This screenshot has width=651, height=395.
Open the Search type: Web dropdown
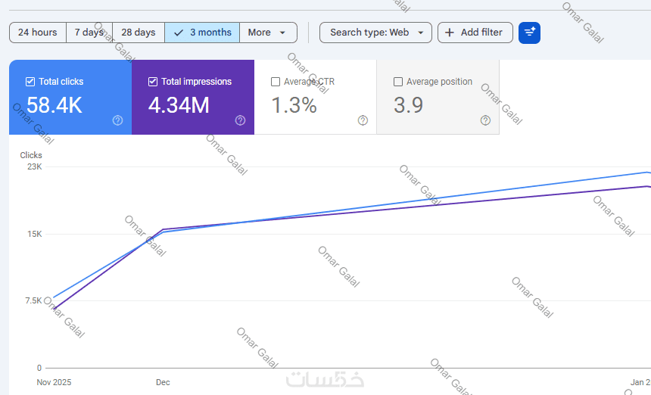coord(375,33)
